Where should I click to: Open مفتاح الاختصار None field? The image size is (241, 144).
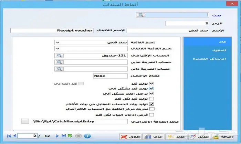coord(110,76)
